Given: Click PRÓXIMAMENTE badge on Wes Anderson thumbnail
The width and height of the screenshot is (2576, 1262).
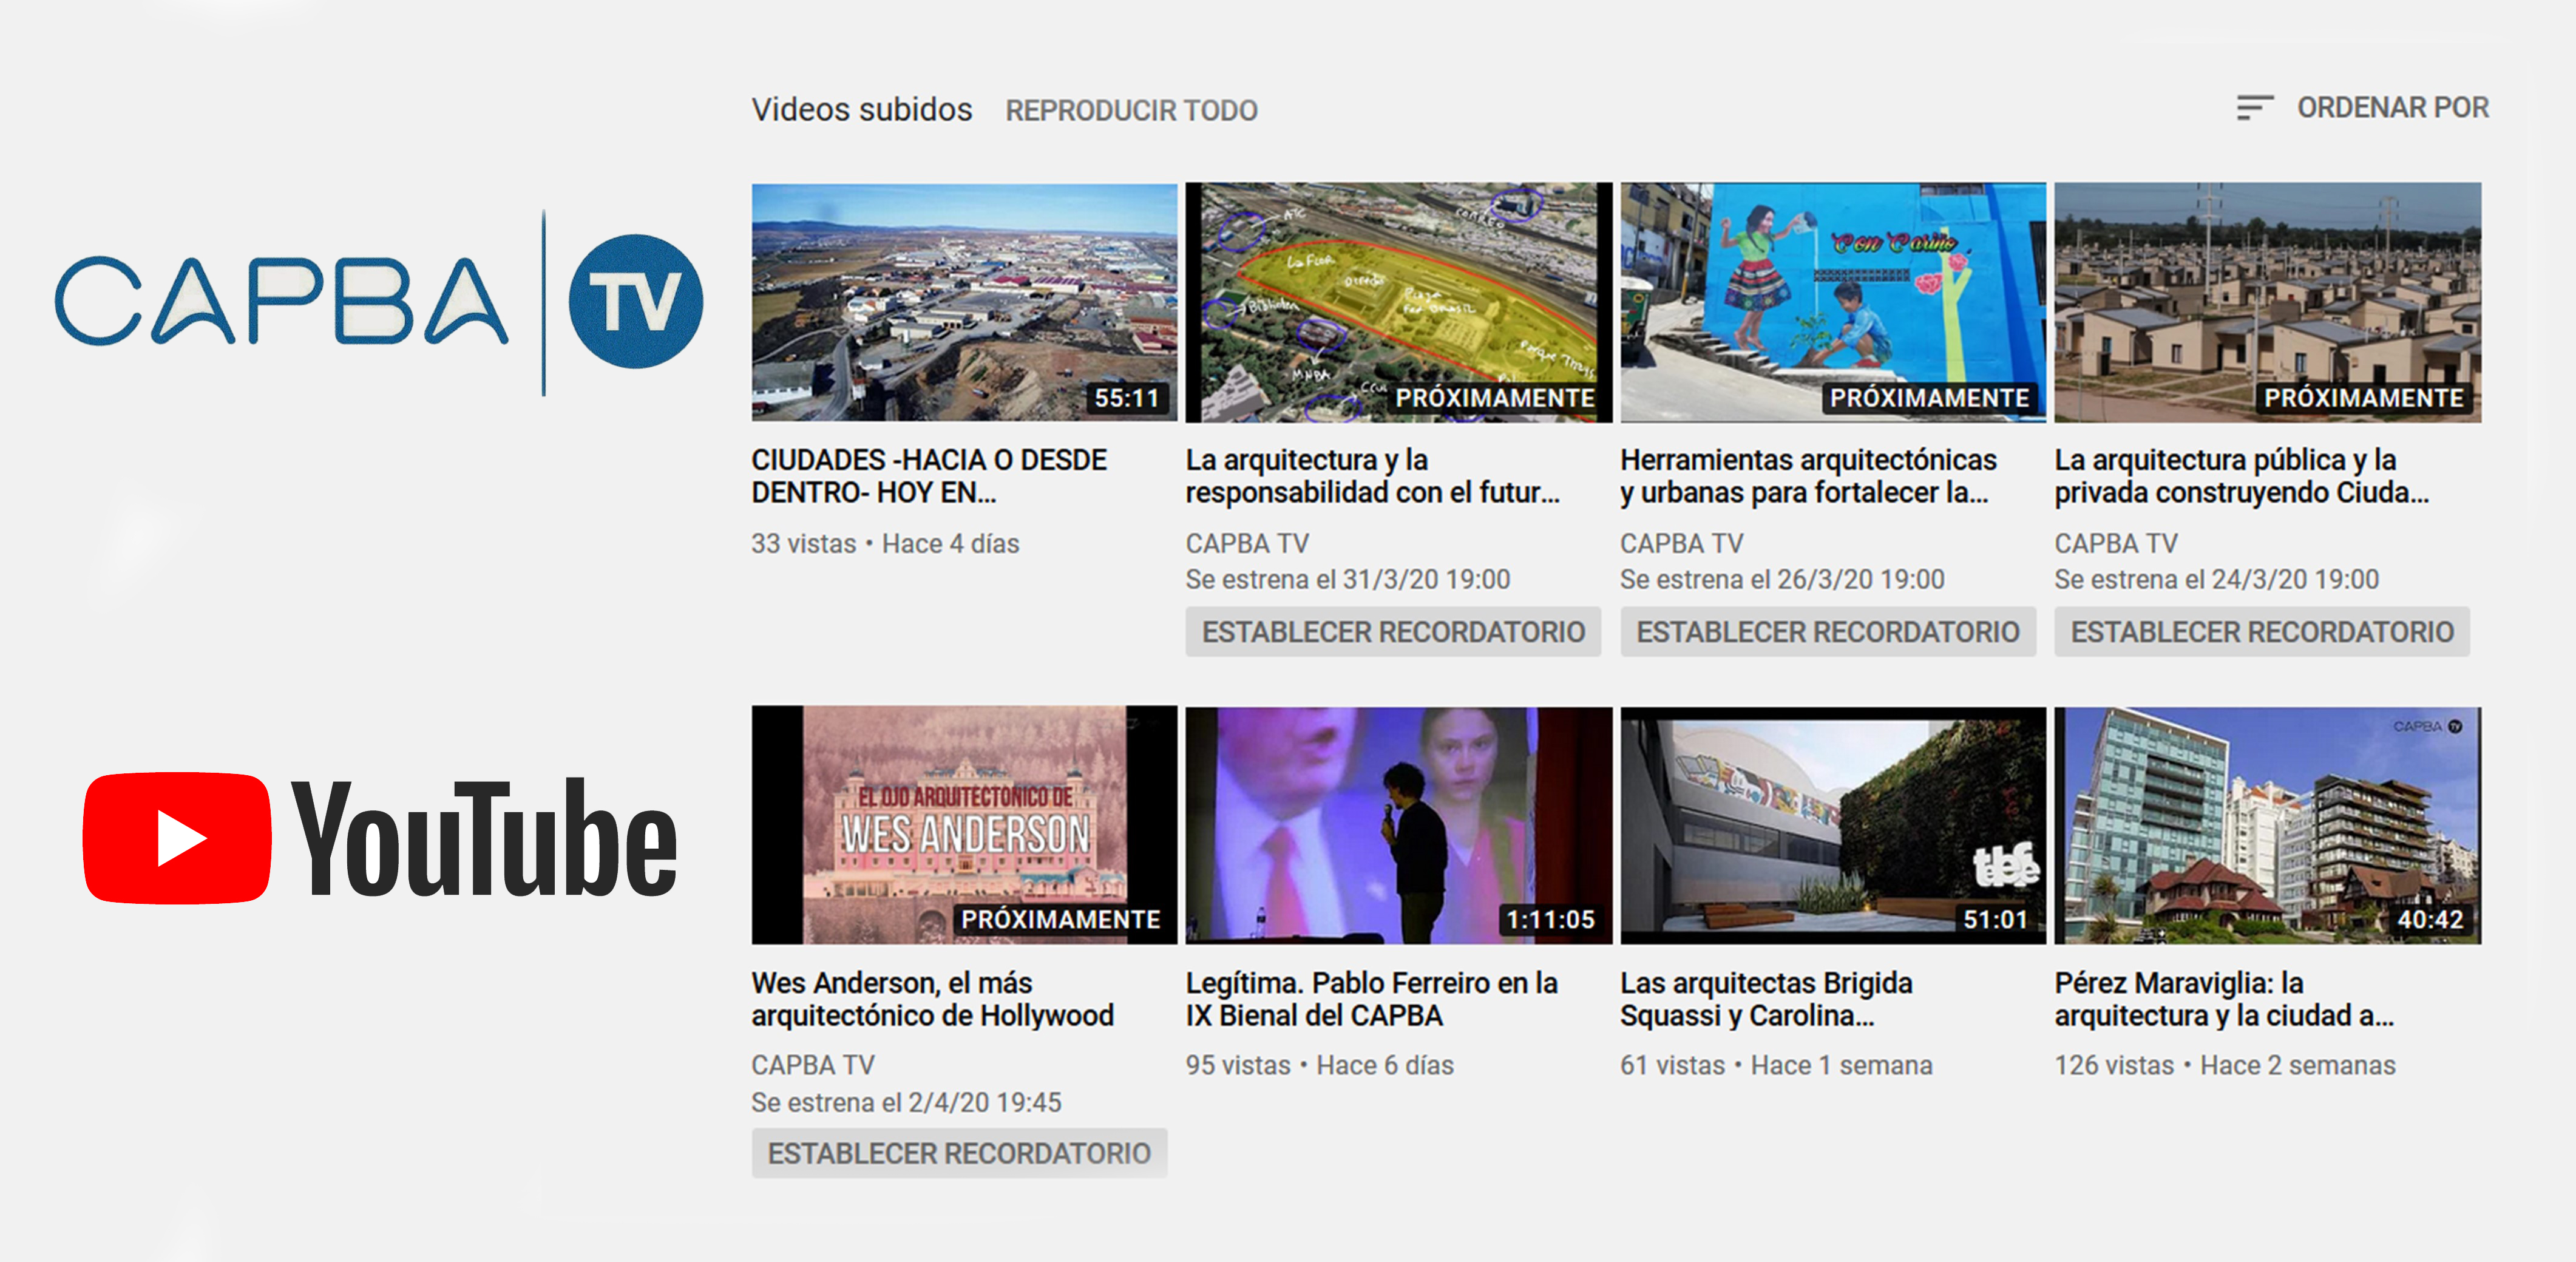Looking at the screenshot, I should 1060,919.
